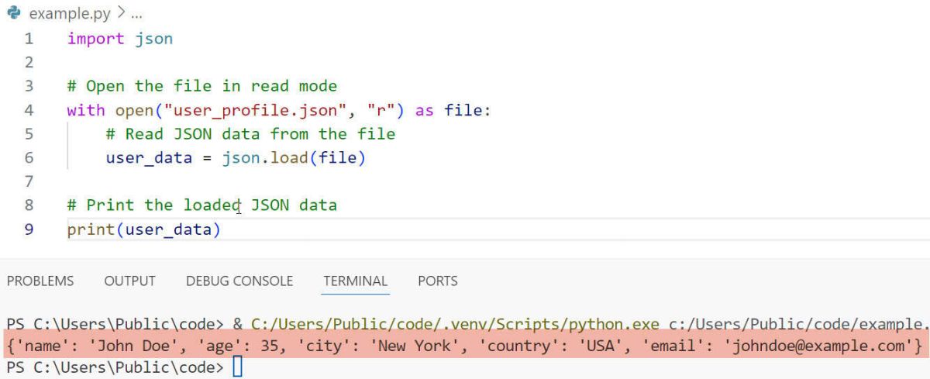Click the highlighted dictionary output in terminal
Screen dimensions: 930x379
coord(465,344)
